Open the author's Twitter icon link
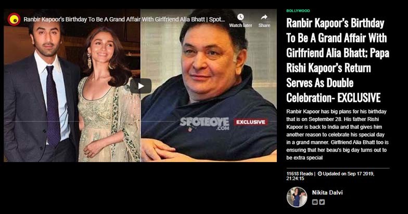408x214 pixels. pos(322,202)
